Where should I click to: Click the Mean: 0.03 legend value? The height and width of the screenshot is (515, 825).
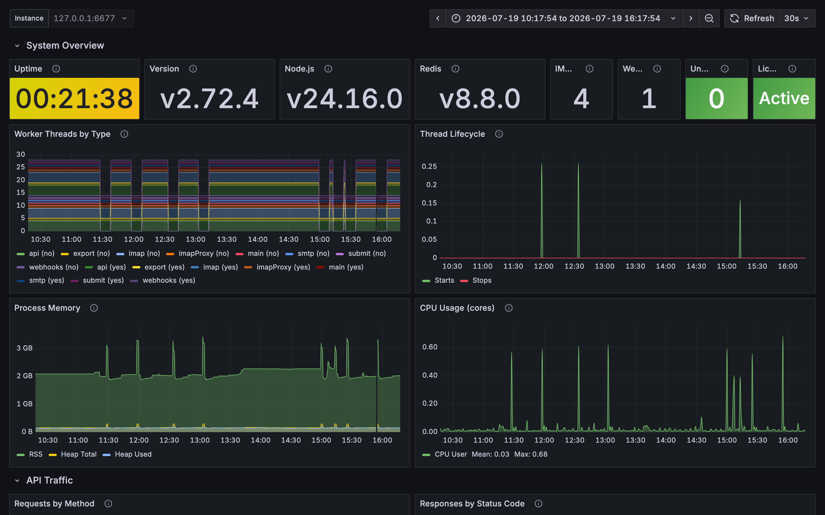tap(491, 454)
